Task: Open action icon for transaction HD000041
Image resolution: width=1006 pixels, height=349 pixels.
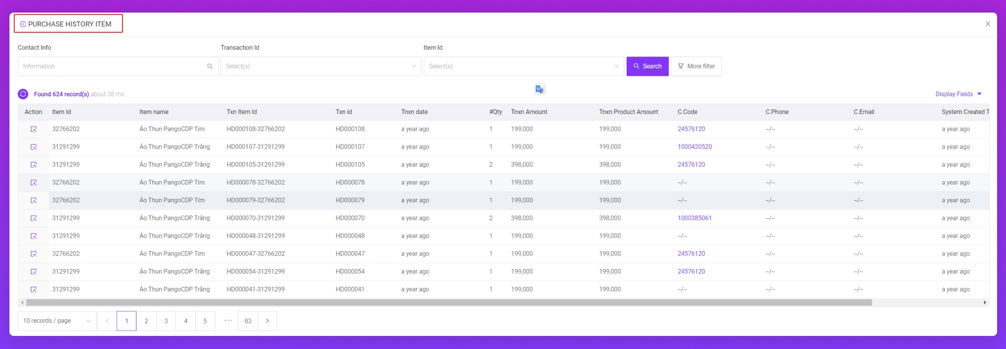Action: click(34, 289)
